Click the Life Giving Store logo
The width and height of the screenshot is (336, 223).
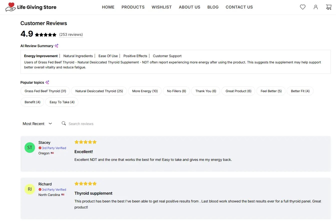(31, 7)
